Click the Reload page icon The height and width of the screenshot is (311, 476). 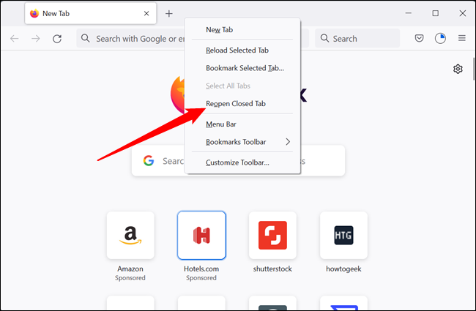pyautogui.click(x=57, y=39)
